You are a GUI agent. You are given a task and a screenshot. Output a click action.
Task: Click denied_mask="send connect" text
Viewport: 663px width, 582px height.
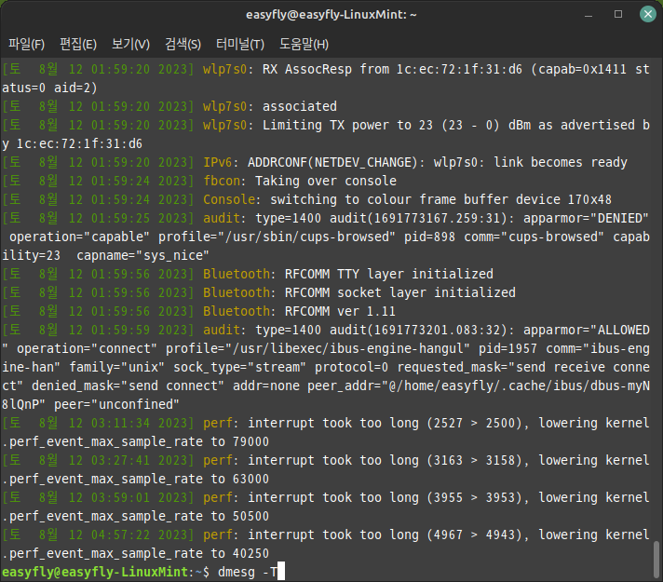(x=128, y=386)
